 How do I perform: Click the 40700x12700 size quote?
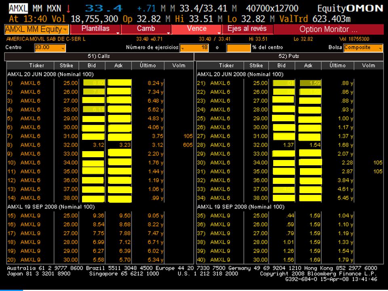point(272,8)
